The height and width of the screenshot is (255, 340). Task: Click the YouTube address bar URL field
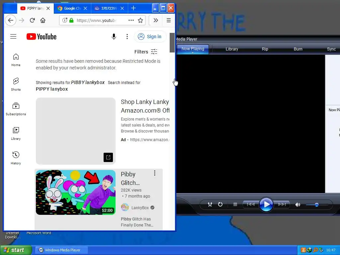(97, 20)
